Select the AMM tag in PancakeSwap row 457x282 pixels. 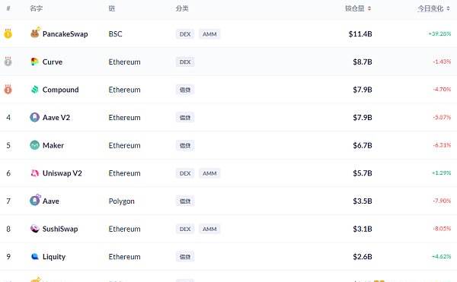[x=209, y=34]
